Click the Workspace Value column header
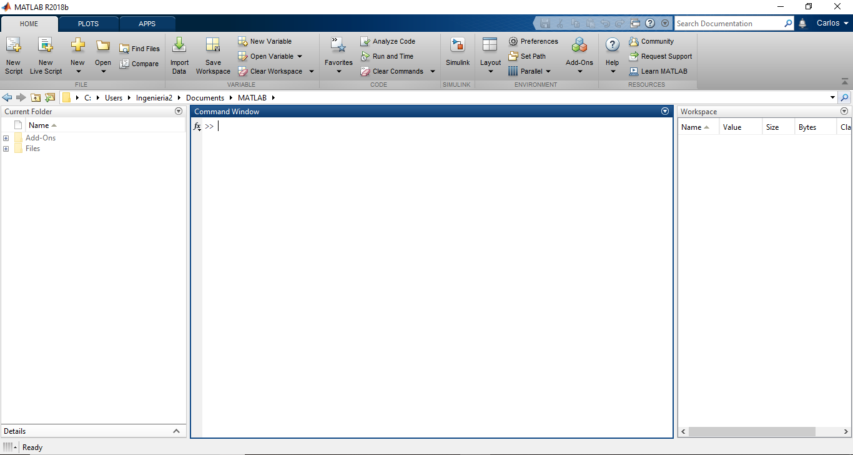This screenshot has width=853, height=455. pos(741,127)
